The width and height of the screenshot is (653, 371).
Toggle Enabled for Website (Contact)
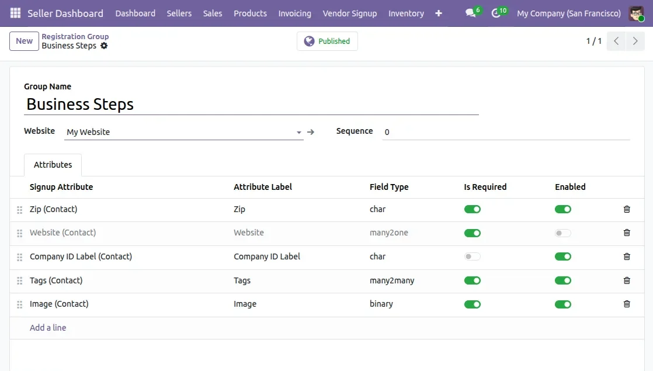pyautogui.click(x=562, y=233)
